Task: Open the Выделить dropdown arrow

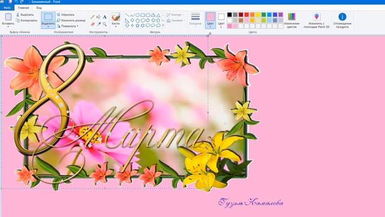Action: click(x=48, y=27)
